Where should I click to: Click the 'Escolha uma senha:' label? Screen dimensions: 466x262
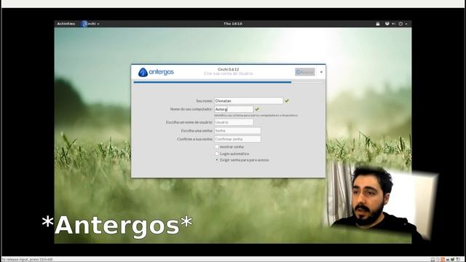tap(197, 131)
